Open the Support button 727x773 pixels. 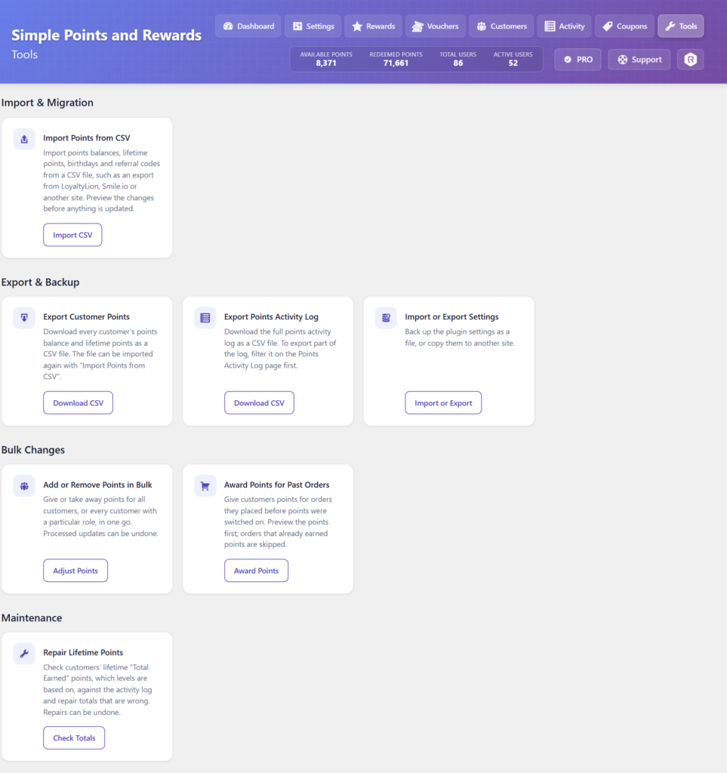point(639,60)
